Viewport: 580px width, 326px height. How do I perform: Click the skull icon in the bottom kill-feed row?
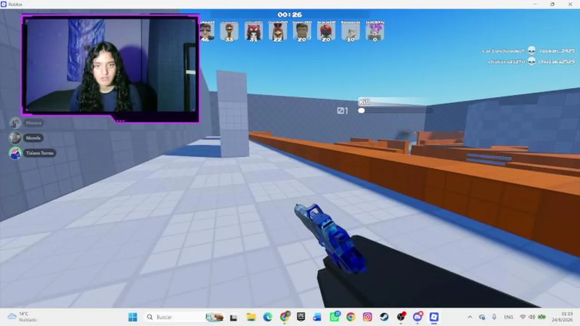[x=532, y=62]
